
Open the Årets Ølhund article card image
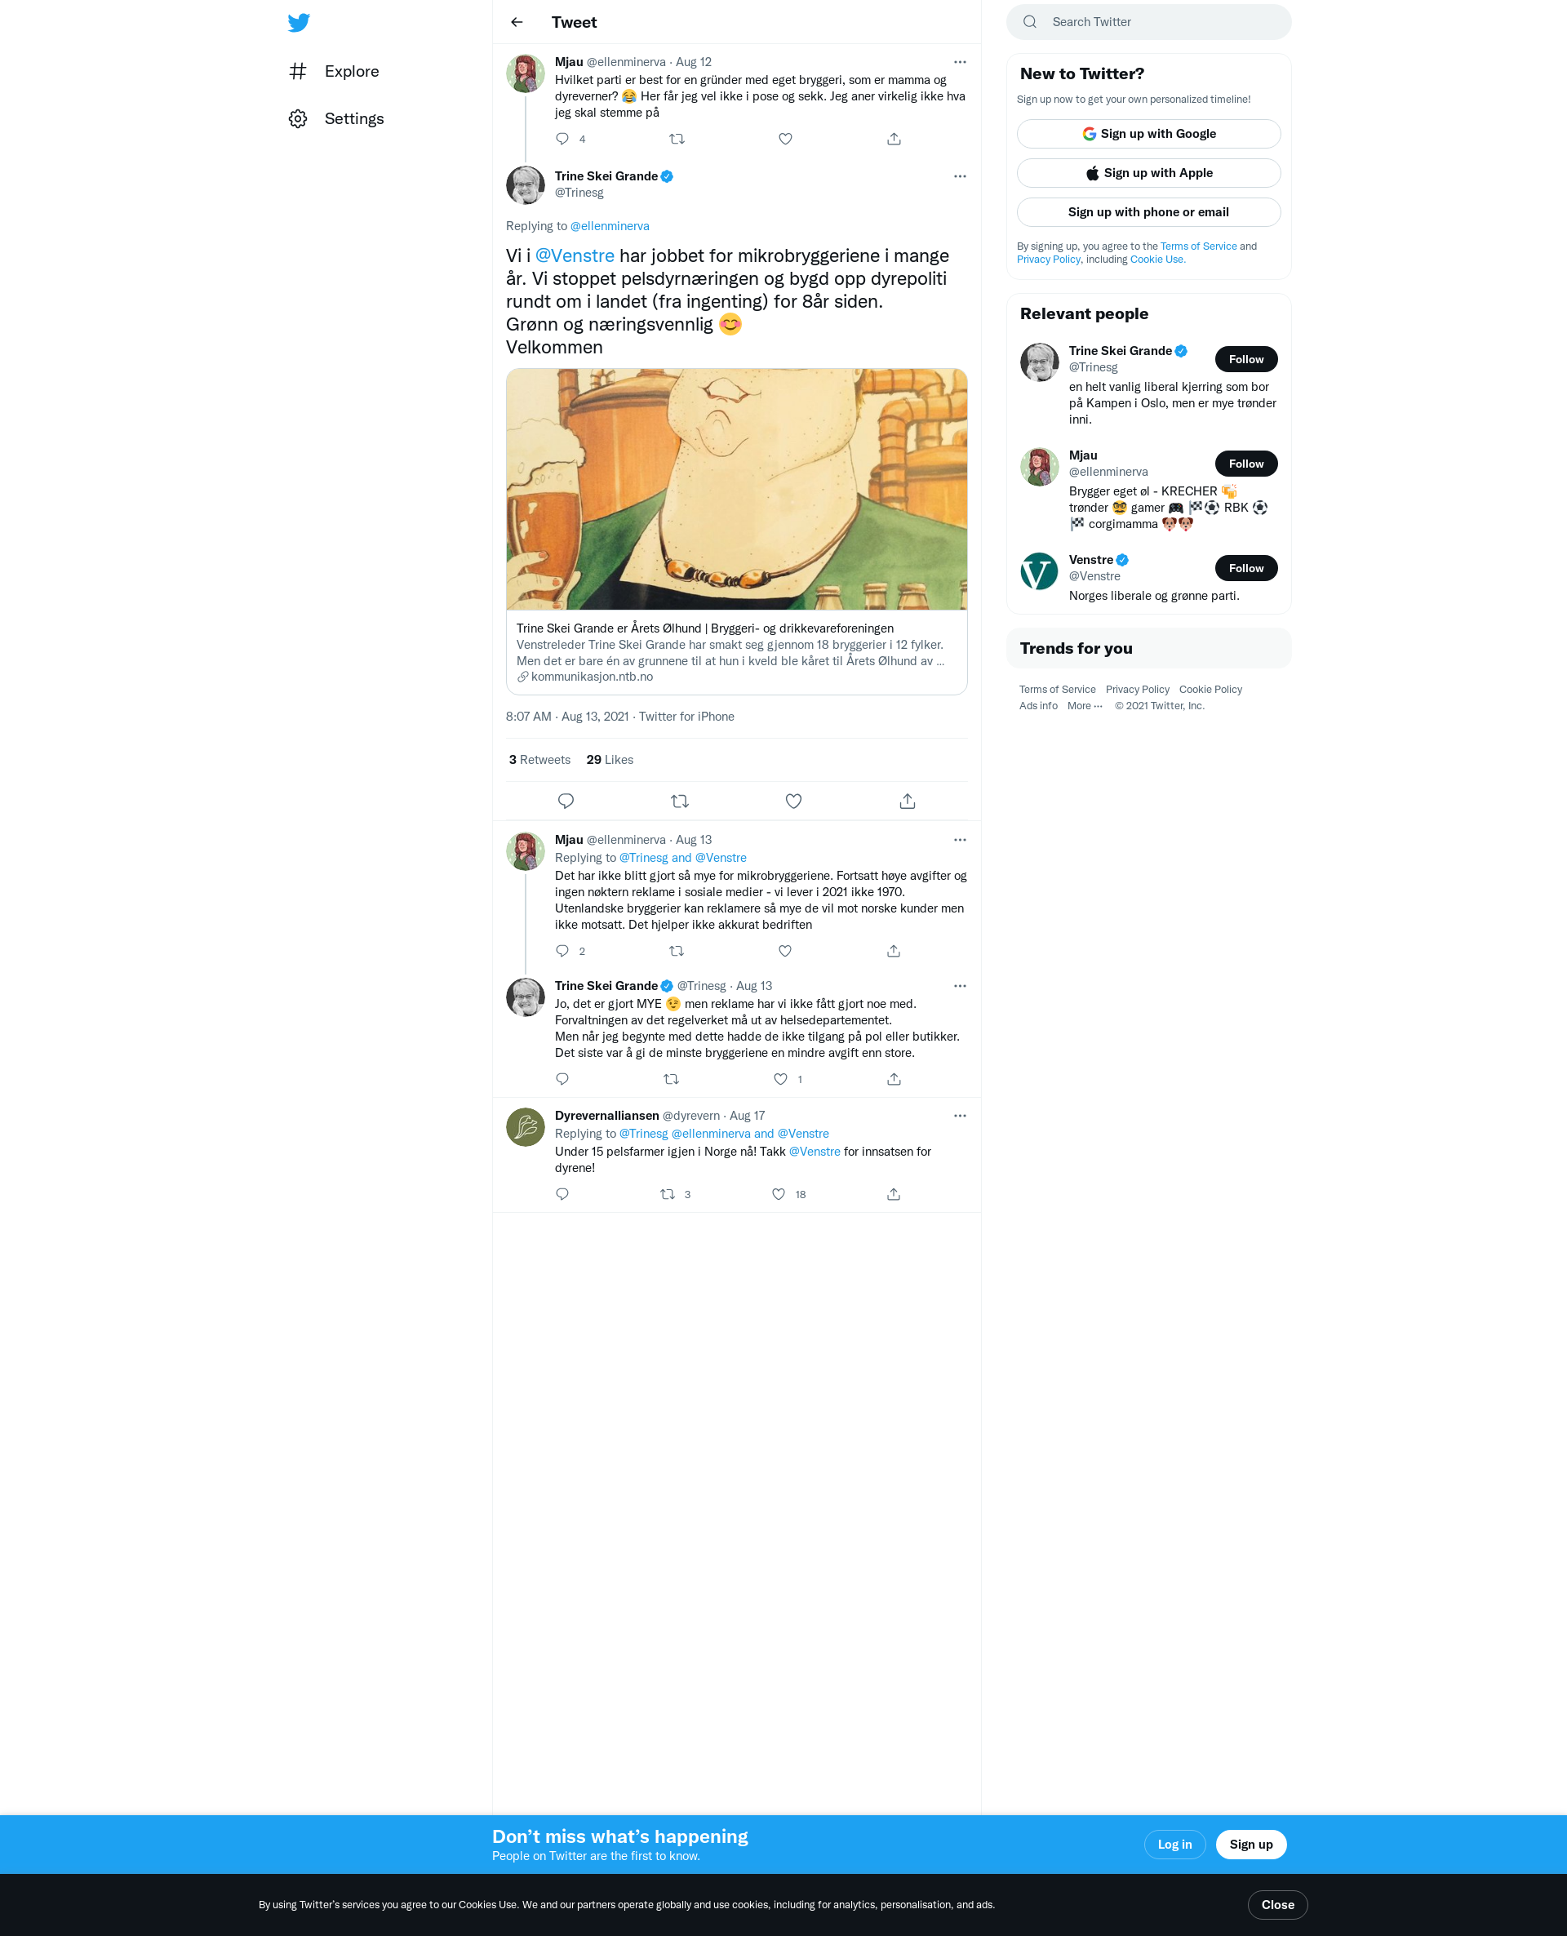pos(736,489)
